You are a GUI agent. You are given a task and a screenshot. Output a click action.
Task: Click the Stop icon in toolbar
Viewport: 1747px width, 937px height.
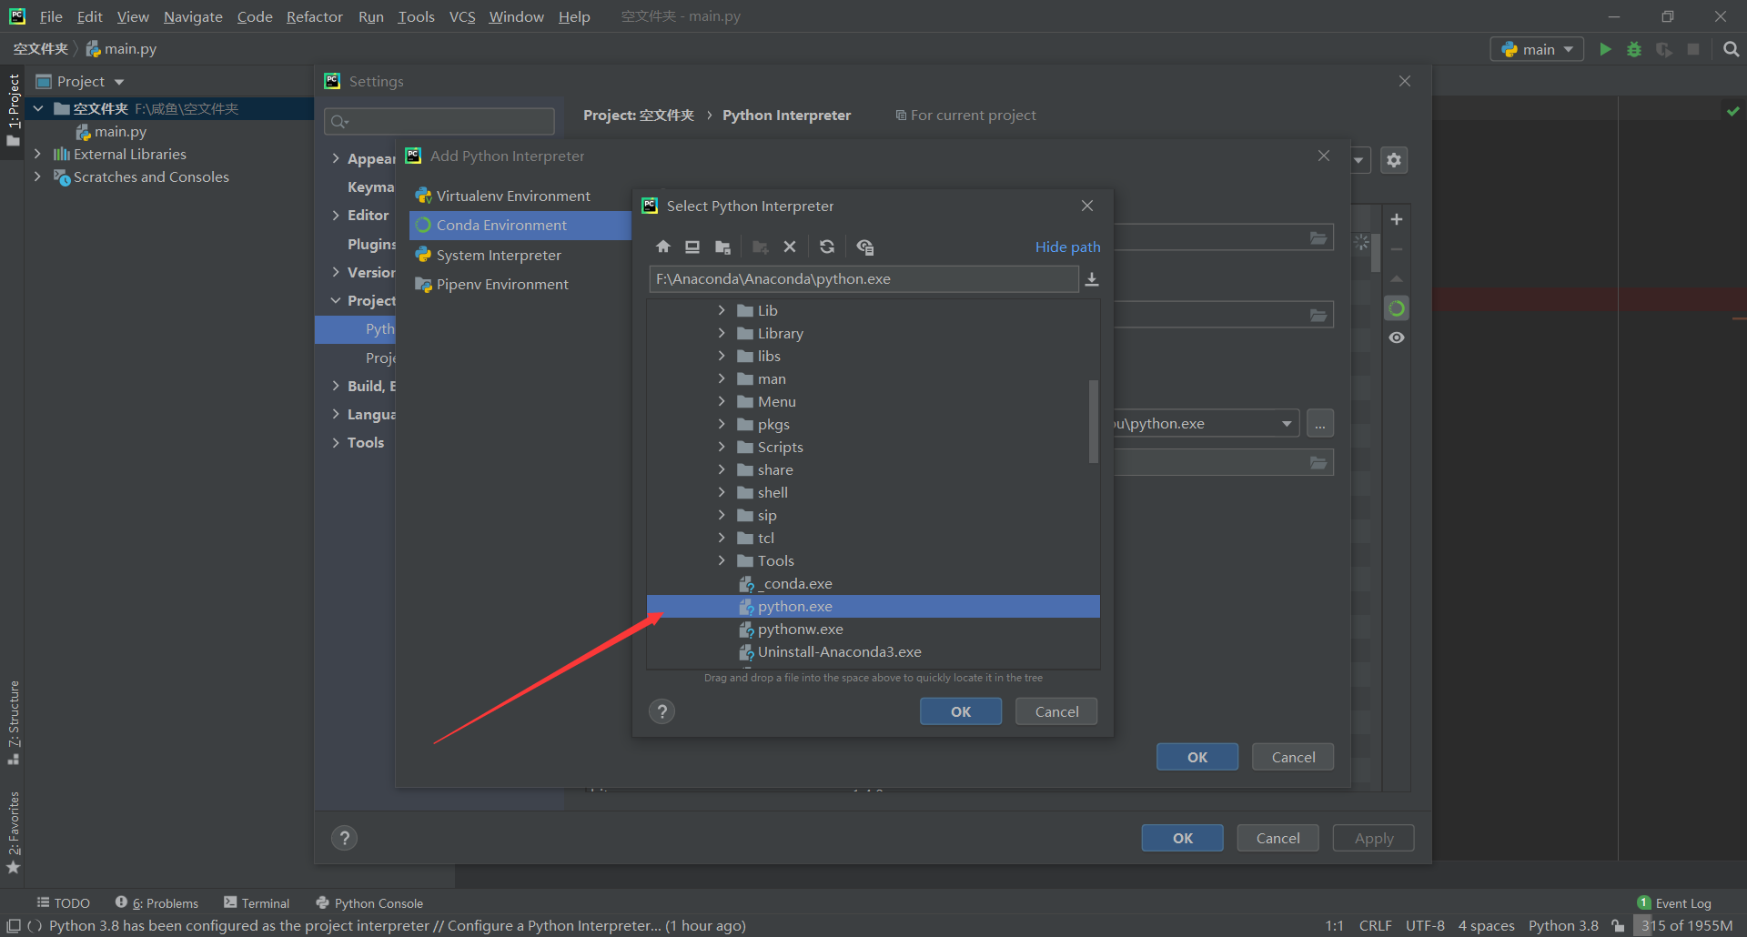coord(1693,49)
